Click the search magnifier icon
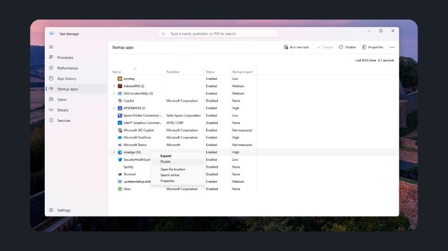 (164, 34)
